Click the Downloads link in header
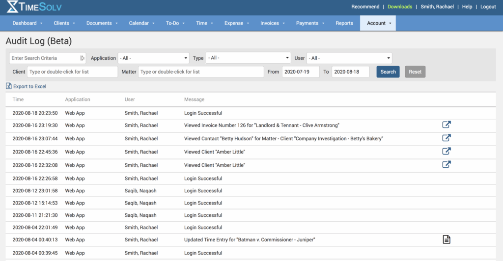 (399, 7)
